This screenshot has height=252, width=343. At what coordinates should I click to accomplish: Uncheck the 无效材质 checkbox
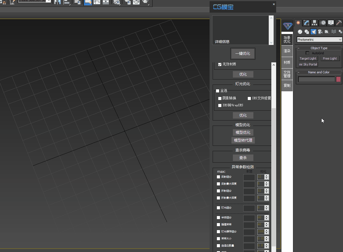220,64
